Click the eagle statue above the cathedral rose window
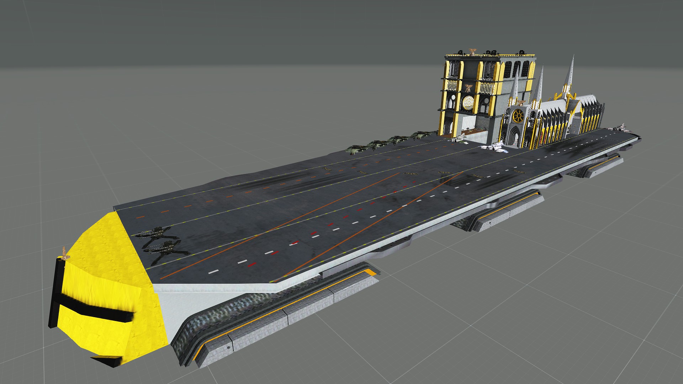Viewport: 683px width, 384px height. click(x=520, y=102)
